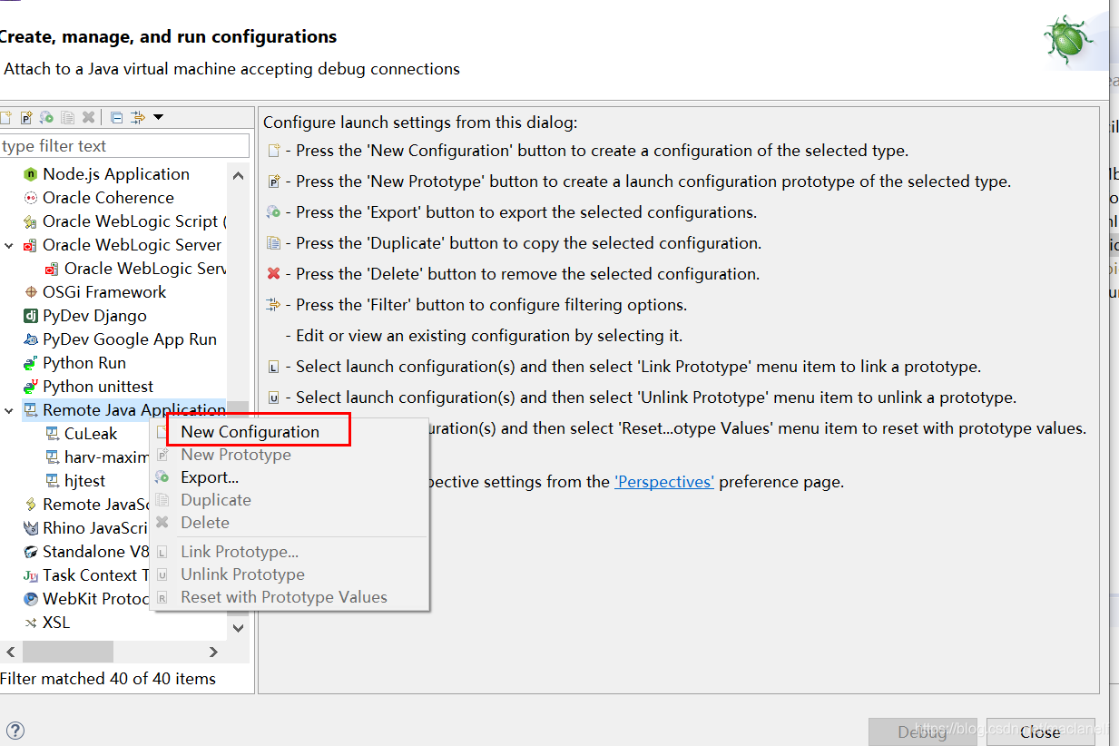Click the horizontal scrollbar thumb

pyautogui.click(x=68, y=652)
